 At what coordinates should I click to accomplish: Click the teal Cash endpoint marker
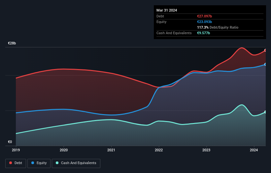265,112
